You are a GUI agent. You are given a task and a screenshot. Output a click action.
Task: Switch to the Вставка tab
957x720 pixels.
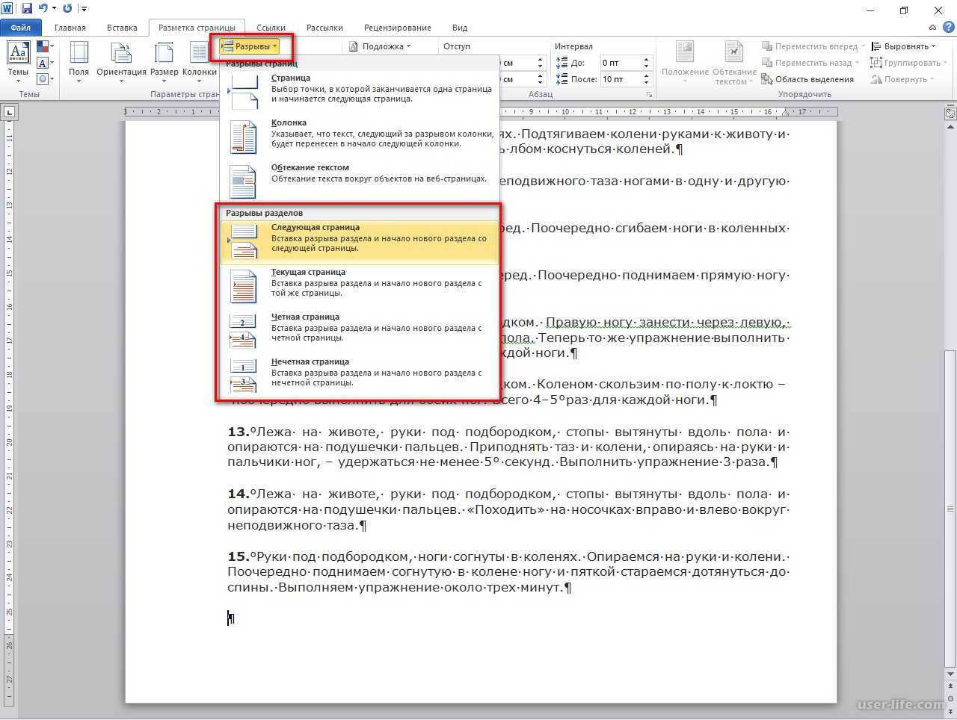[122, 28]
